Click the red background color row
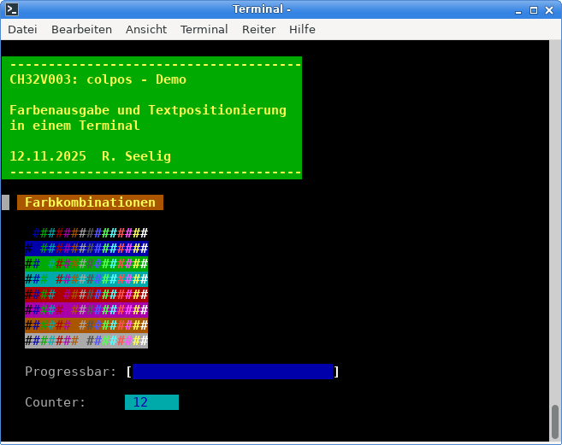 coord(86,295)
